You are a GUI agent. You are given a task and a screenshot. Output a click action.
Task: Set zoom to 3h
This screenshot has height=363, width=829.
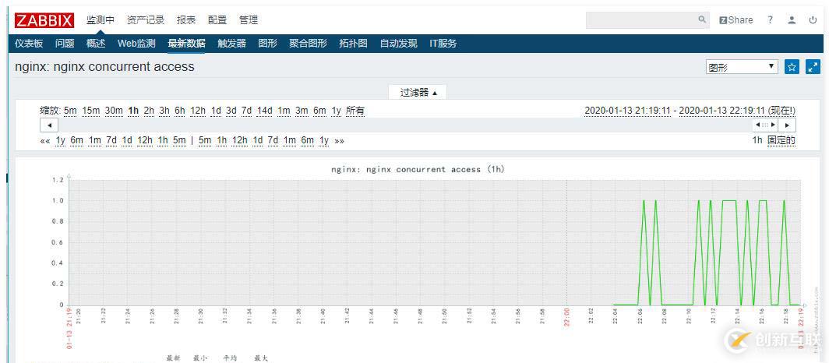(x=164, y=111)
